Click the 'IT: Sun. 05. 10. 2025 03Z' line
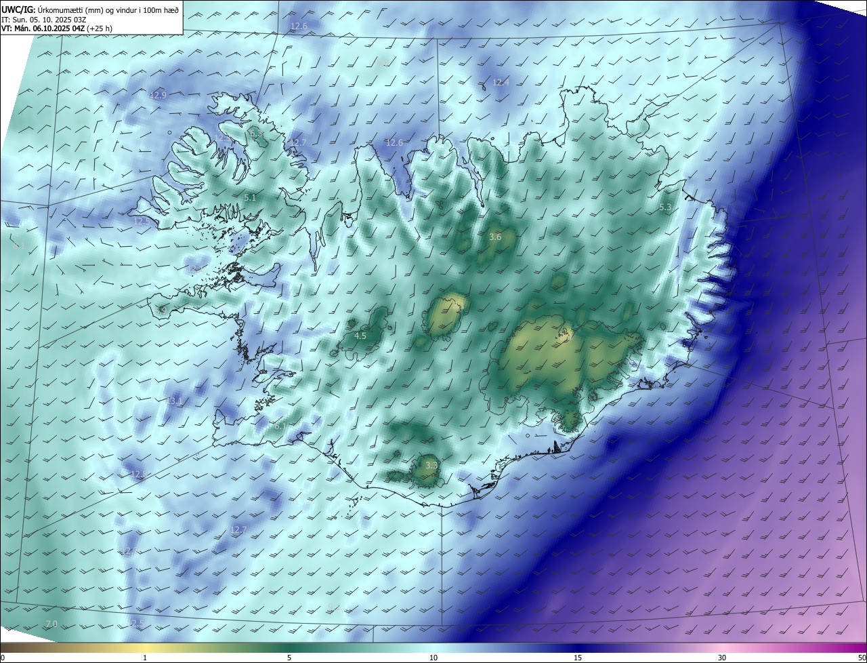 [43, 20]
